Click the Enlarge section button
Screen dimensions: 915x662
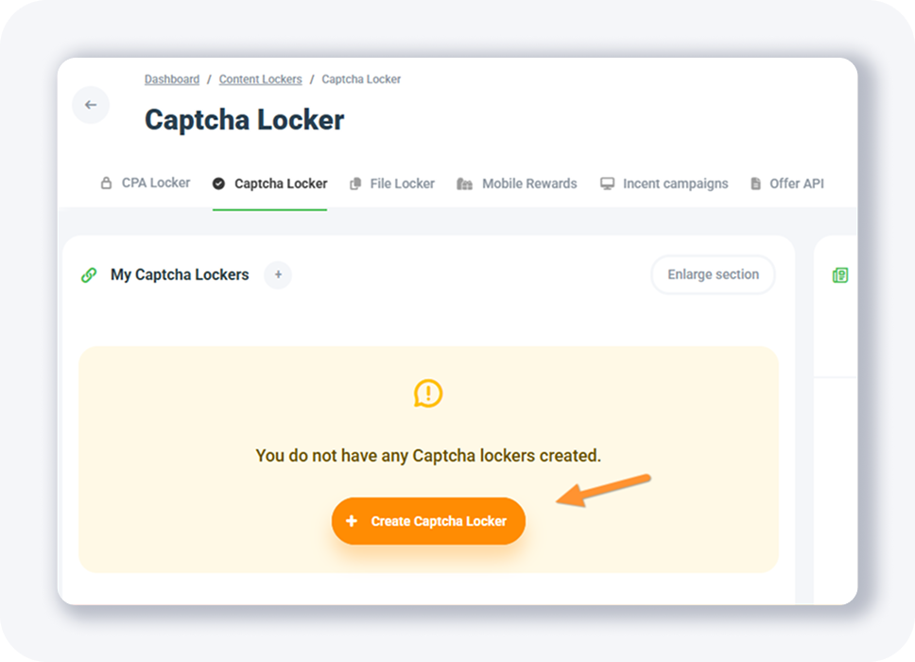[713, 275]
